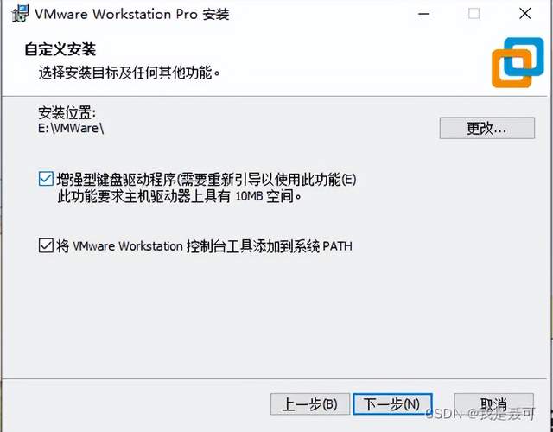Click the blue square of VMware logo
The height and width of the screenshot is (432, 553).
(x=524, y=57)
